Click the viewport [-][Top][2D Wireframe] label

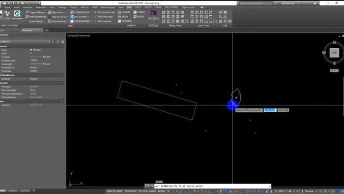coord(79,35)
